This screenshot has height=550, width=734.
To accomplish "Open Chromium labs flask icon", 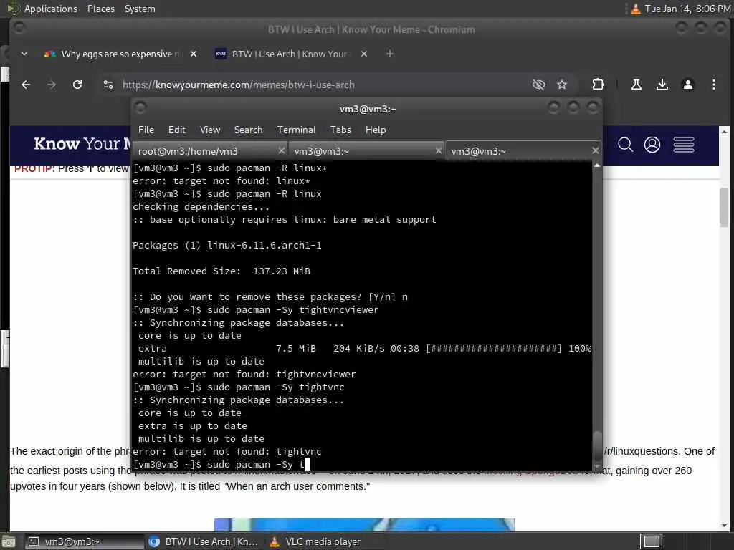I will point(637,85).
